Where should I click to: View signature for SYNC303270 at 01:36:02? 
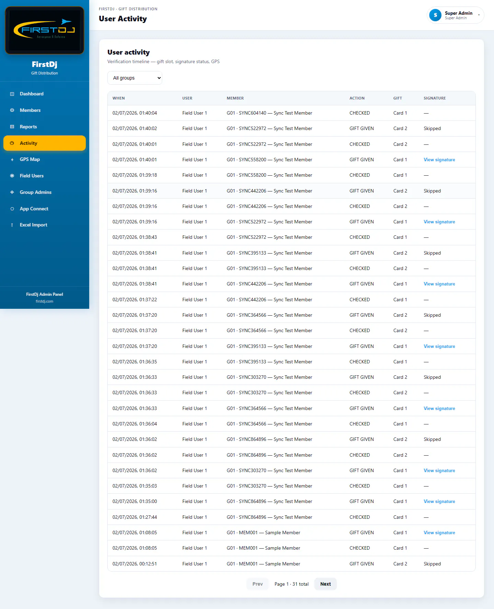point(439,471)
